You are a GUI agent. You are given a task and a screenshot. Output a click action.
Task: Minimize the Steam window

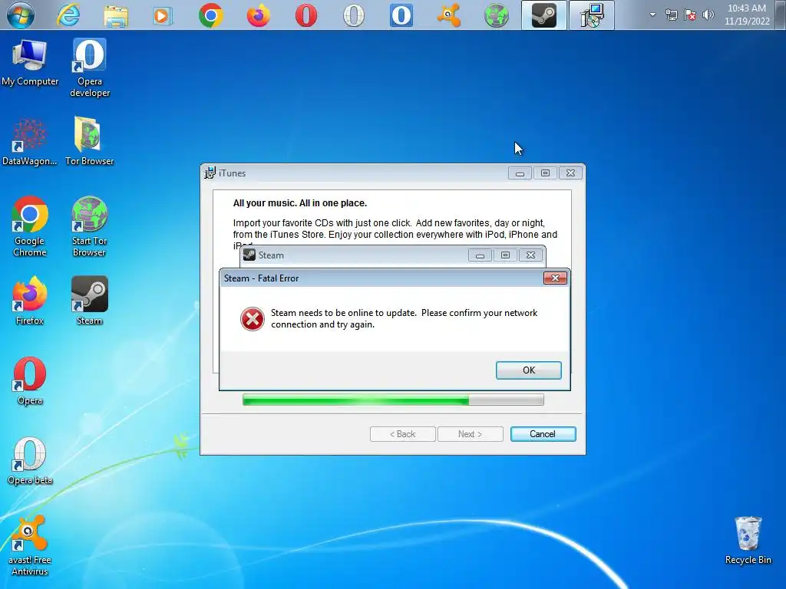pos(480,255)
